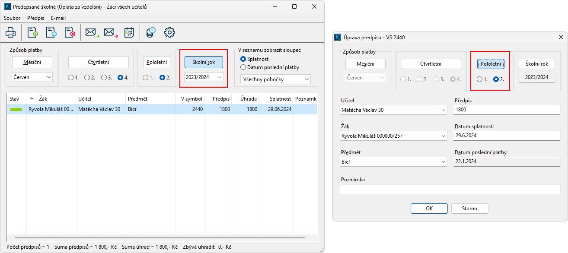The height and width of the screenshot is (253, 568).
Task: Click the envelope icon with green arrow
Action: 92,32
